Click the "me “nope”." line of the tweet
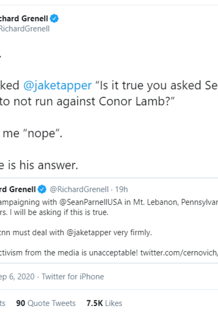This screenshot has height=315, width=218. pyautogui.click(x=33, y=135)
